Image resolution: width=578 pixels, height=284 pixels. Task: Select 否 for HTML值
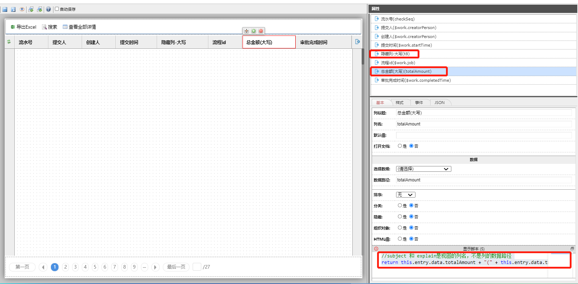pyautogui.click(x=411, y=239)
